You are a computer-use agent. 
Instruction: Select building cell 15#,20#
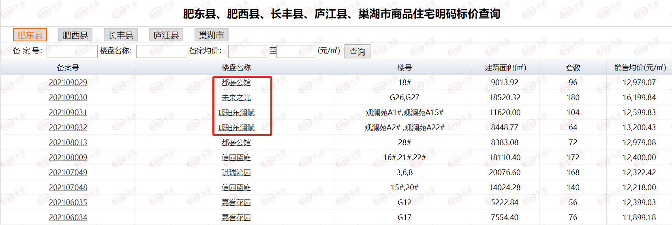coord(404,187)
